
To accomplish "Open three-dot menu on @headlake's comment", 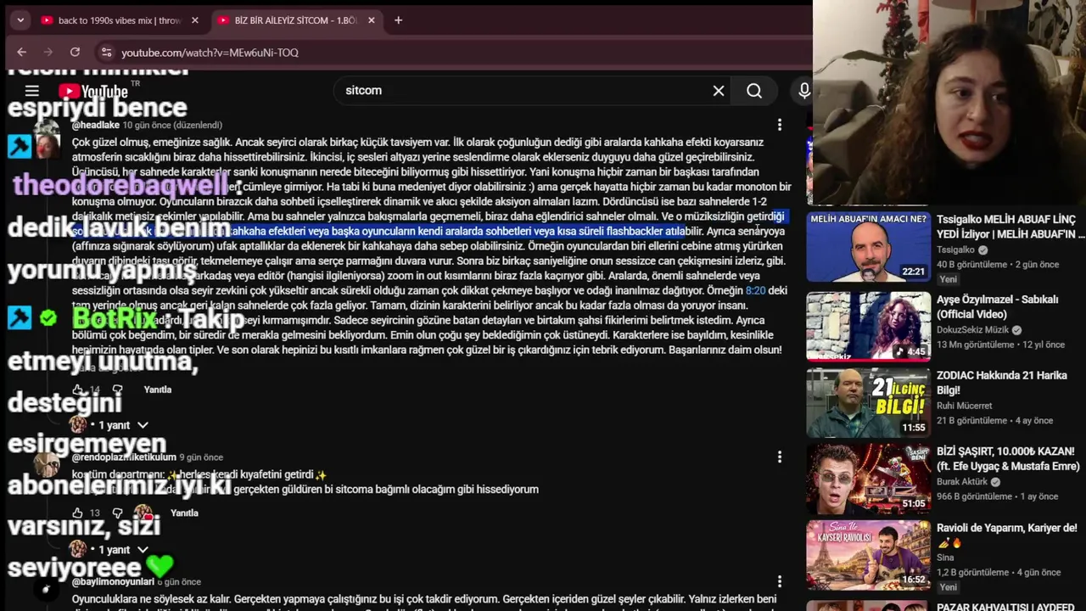I will click(780, 125).
